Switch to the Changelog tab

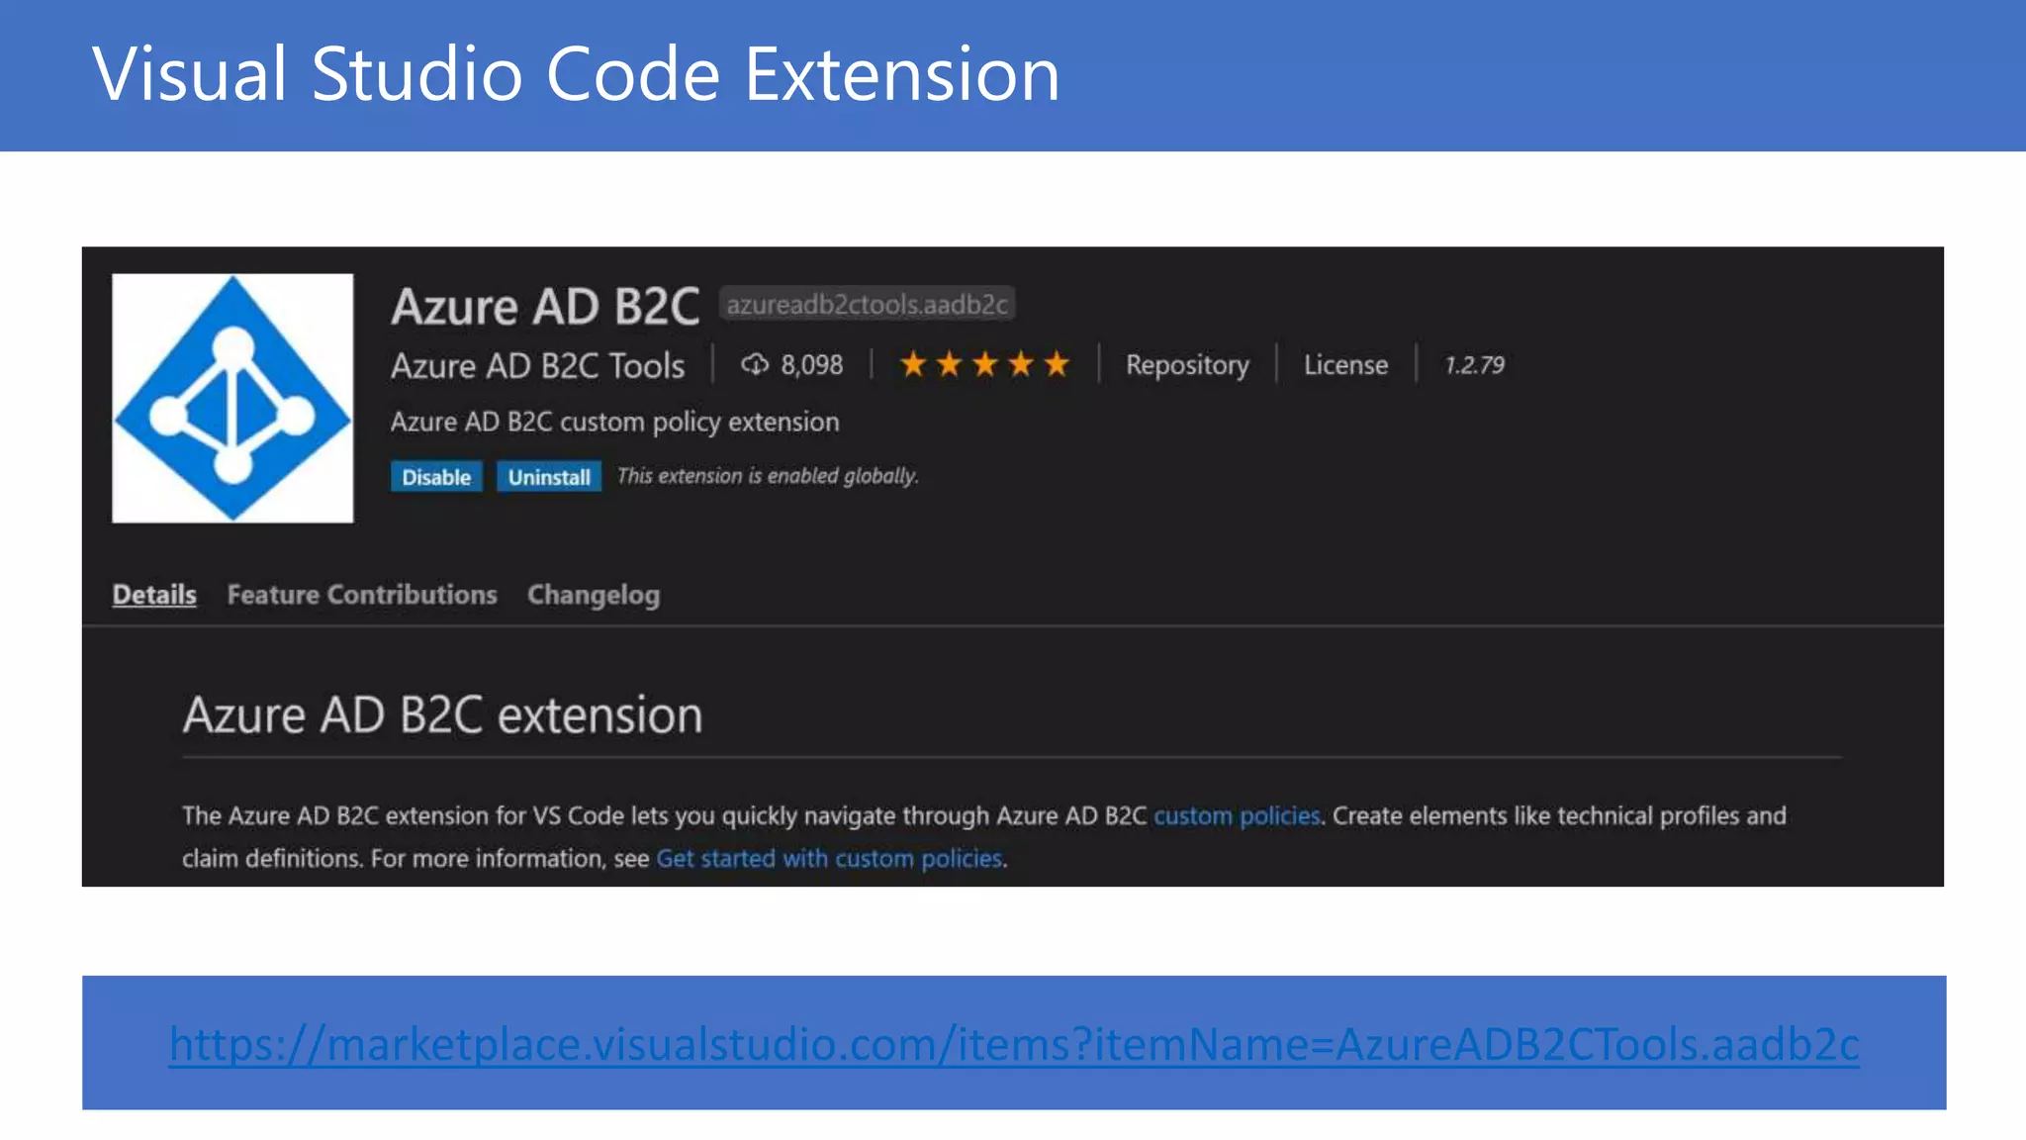(x=594, y=595)
